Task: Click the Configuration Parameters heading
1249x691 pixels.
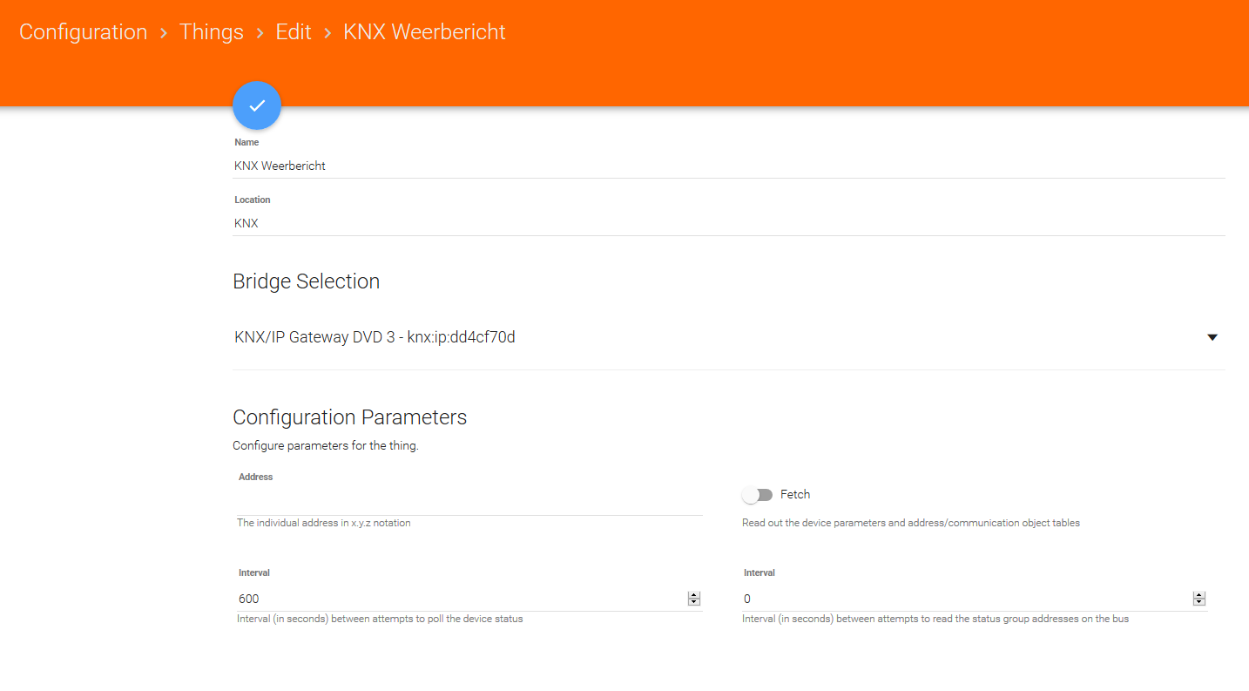Action: pyautogui.click(x=350, y=417)
